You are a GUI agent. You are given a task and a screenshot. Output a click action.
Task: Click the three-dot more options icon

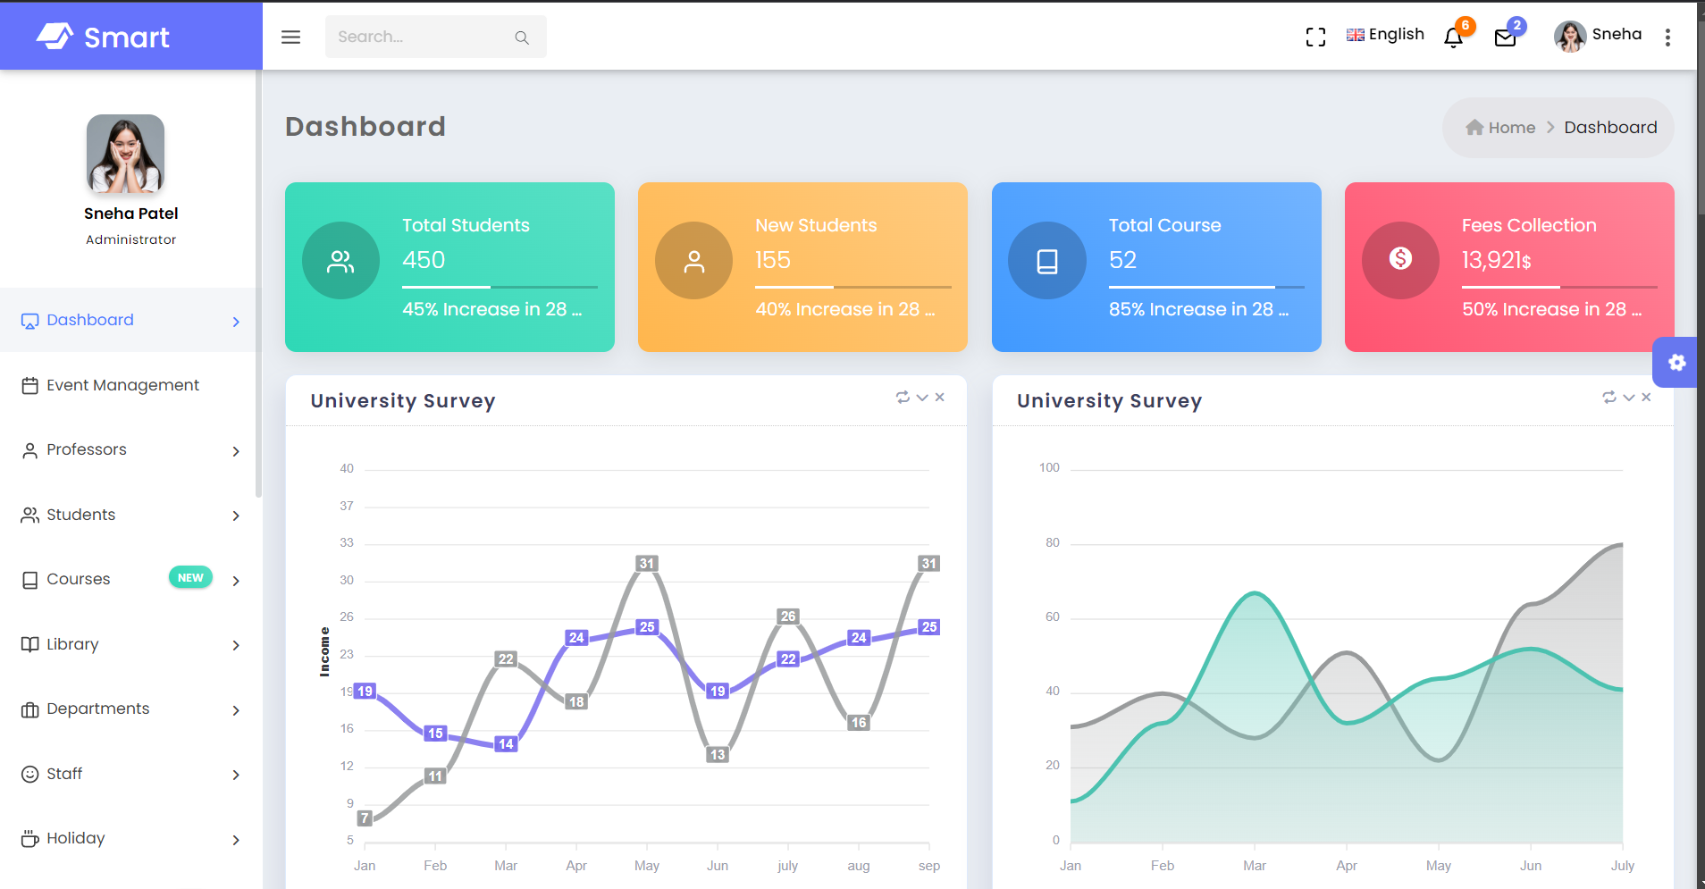1667,37
